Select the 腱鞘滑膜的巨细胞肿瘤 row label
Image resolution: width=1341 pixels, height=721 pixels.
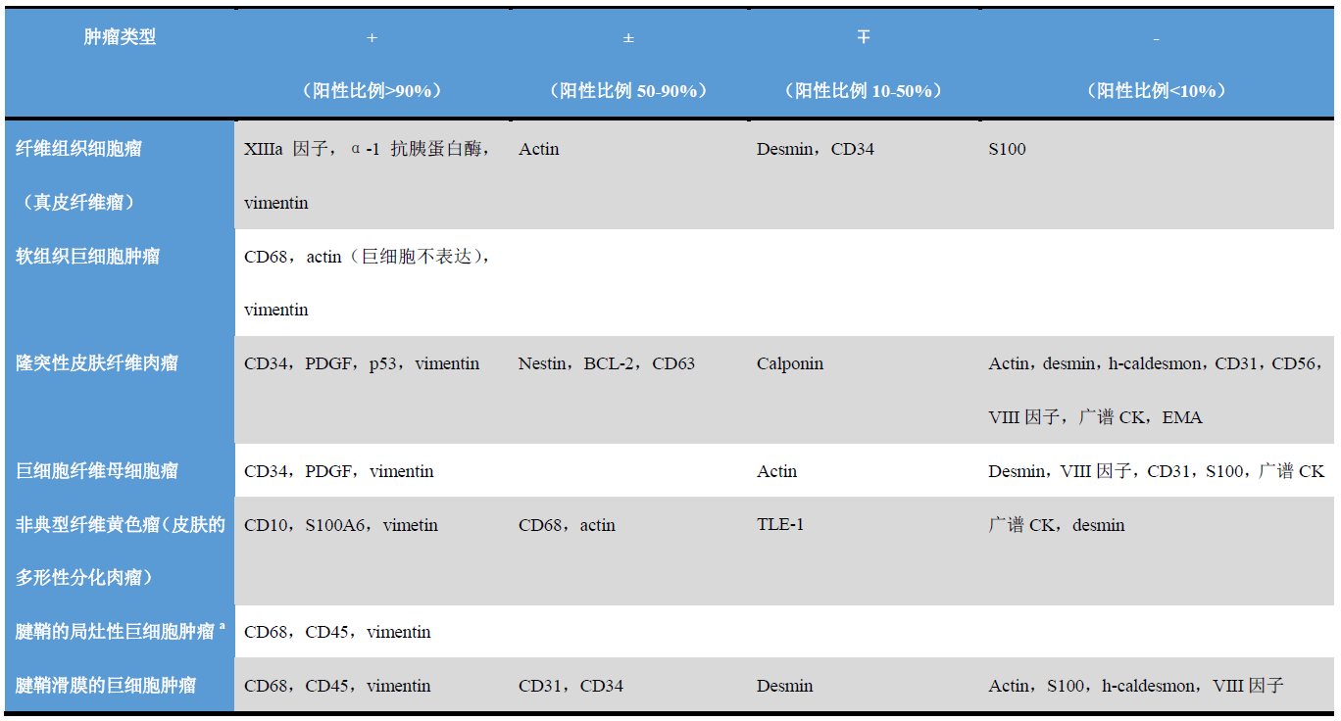click(106, 686)
